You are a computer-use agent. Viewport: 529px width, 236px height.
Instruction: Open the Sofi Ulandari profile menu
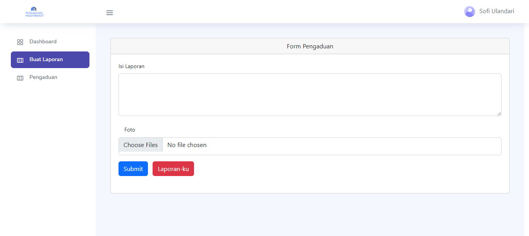pyautogui.click(x=496, y=11)
